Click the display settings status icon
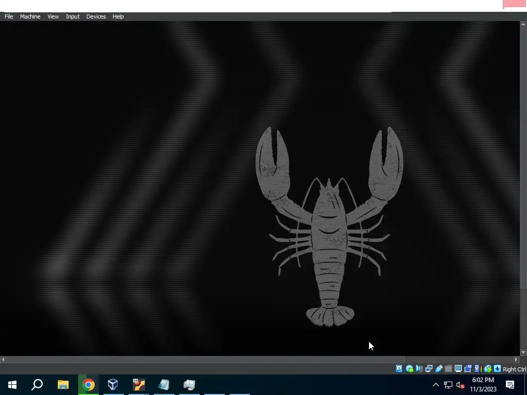Screen dimensions: 527x395 (458, 369)
